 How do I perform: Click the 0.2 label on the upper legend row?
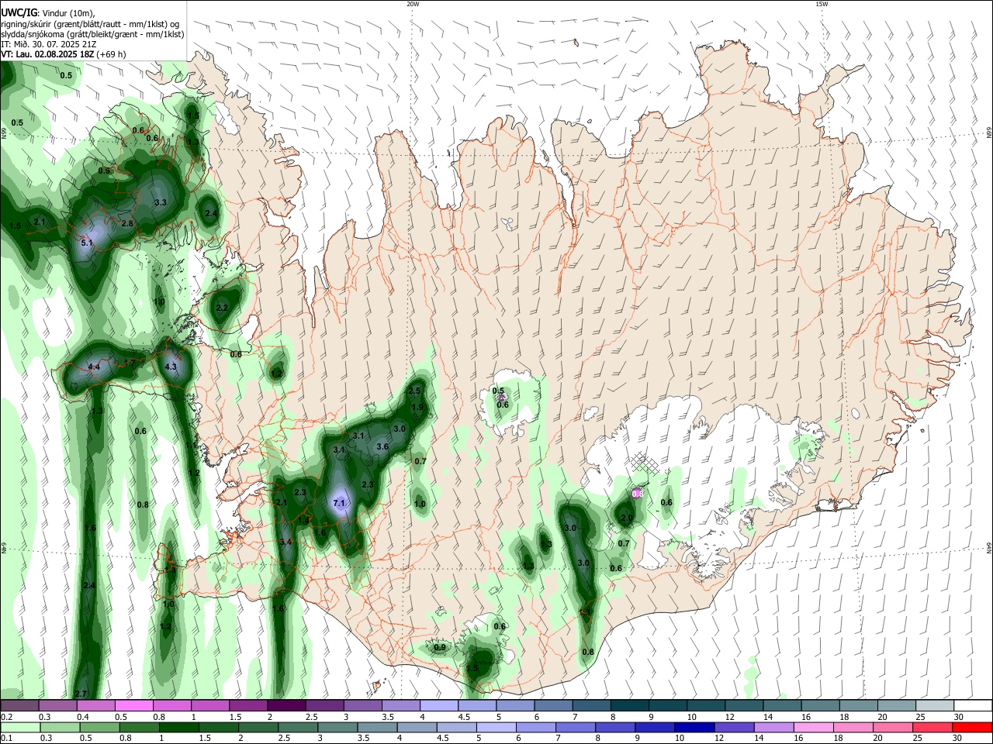pyautogui.click(x=7, y=717)
